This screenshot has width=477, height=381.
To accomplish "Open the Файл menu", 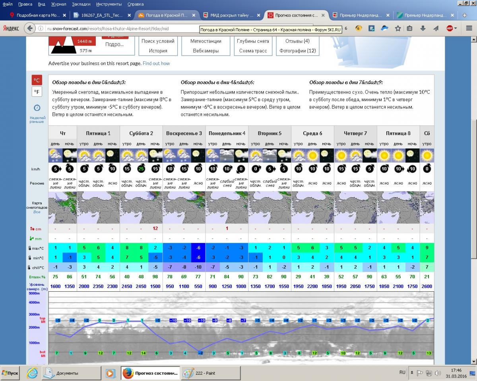I will tap(8, 4).
